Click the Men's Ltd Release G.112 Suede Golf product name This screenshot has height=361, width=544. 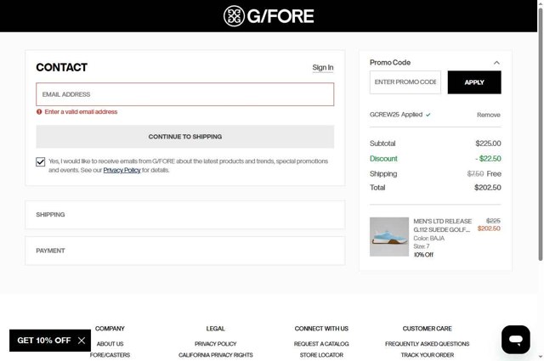click(x=442, y=225)
